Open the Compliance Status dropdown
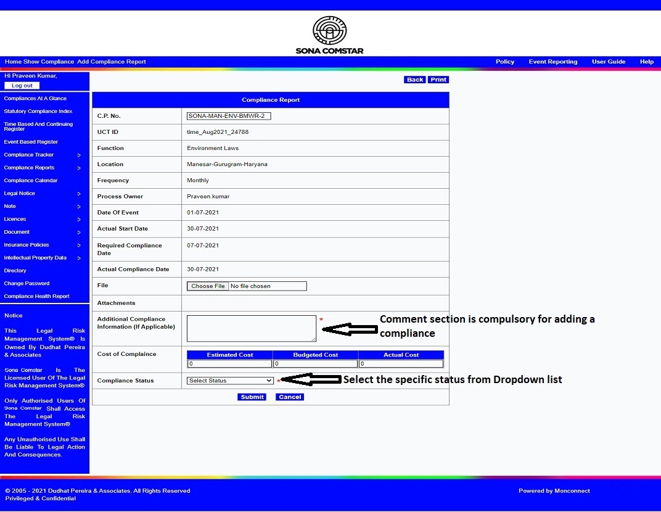Viewport: 661px width, 512px height. 230,381
